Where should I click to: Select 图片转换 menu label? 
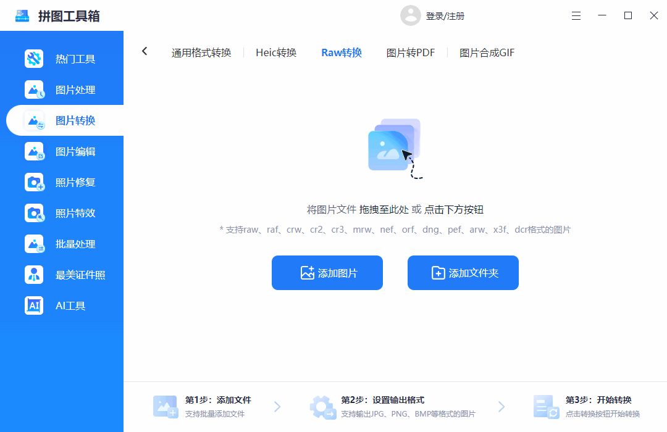click(75, 120)
